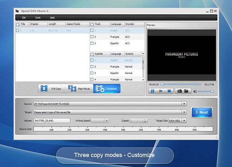232x167 pixels.
Task: Click the Aspect Radio column header
Action: (x=77, y=24)
